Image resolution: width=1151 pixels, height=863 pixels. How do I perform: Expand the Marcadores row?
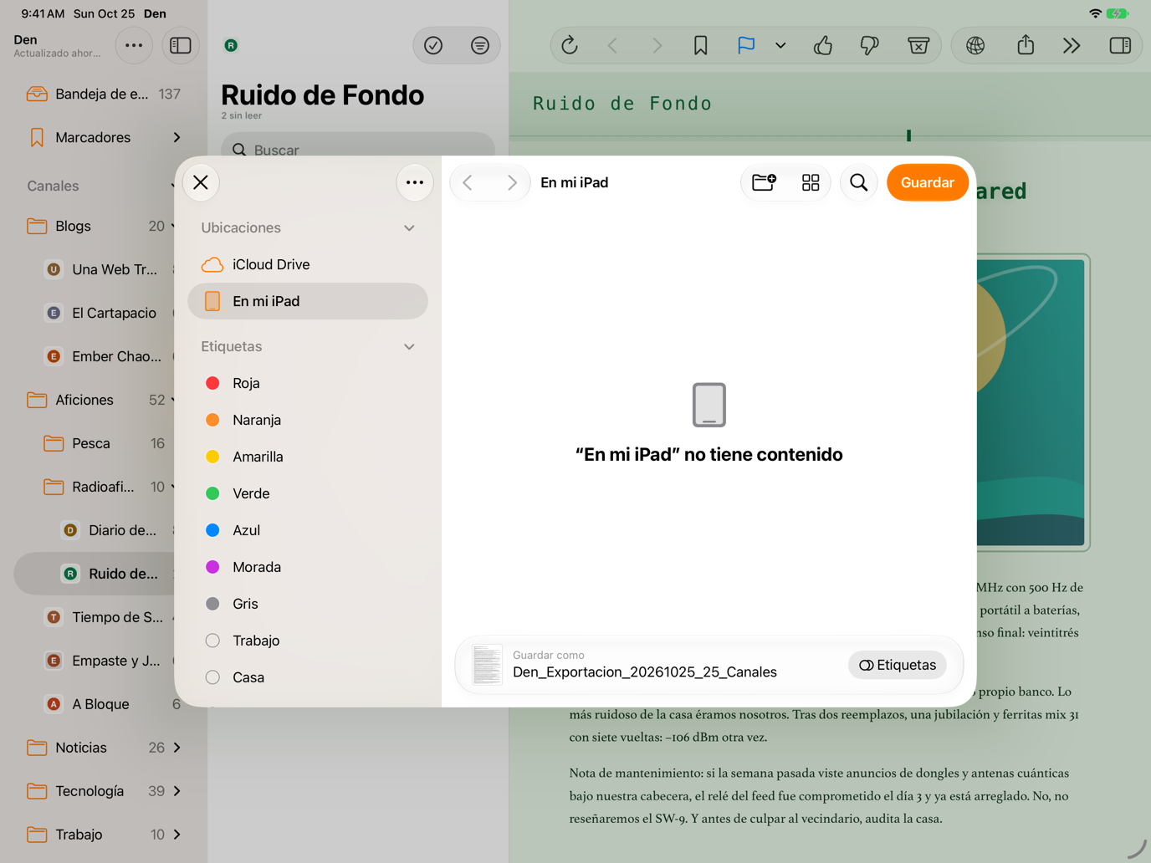pos(176,137)
